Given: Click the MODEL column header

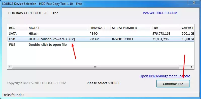Looking at the screenshot, I should pos(57,28).
